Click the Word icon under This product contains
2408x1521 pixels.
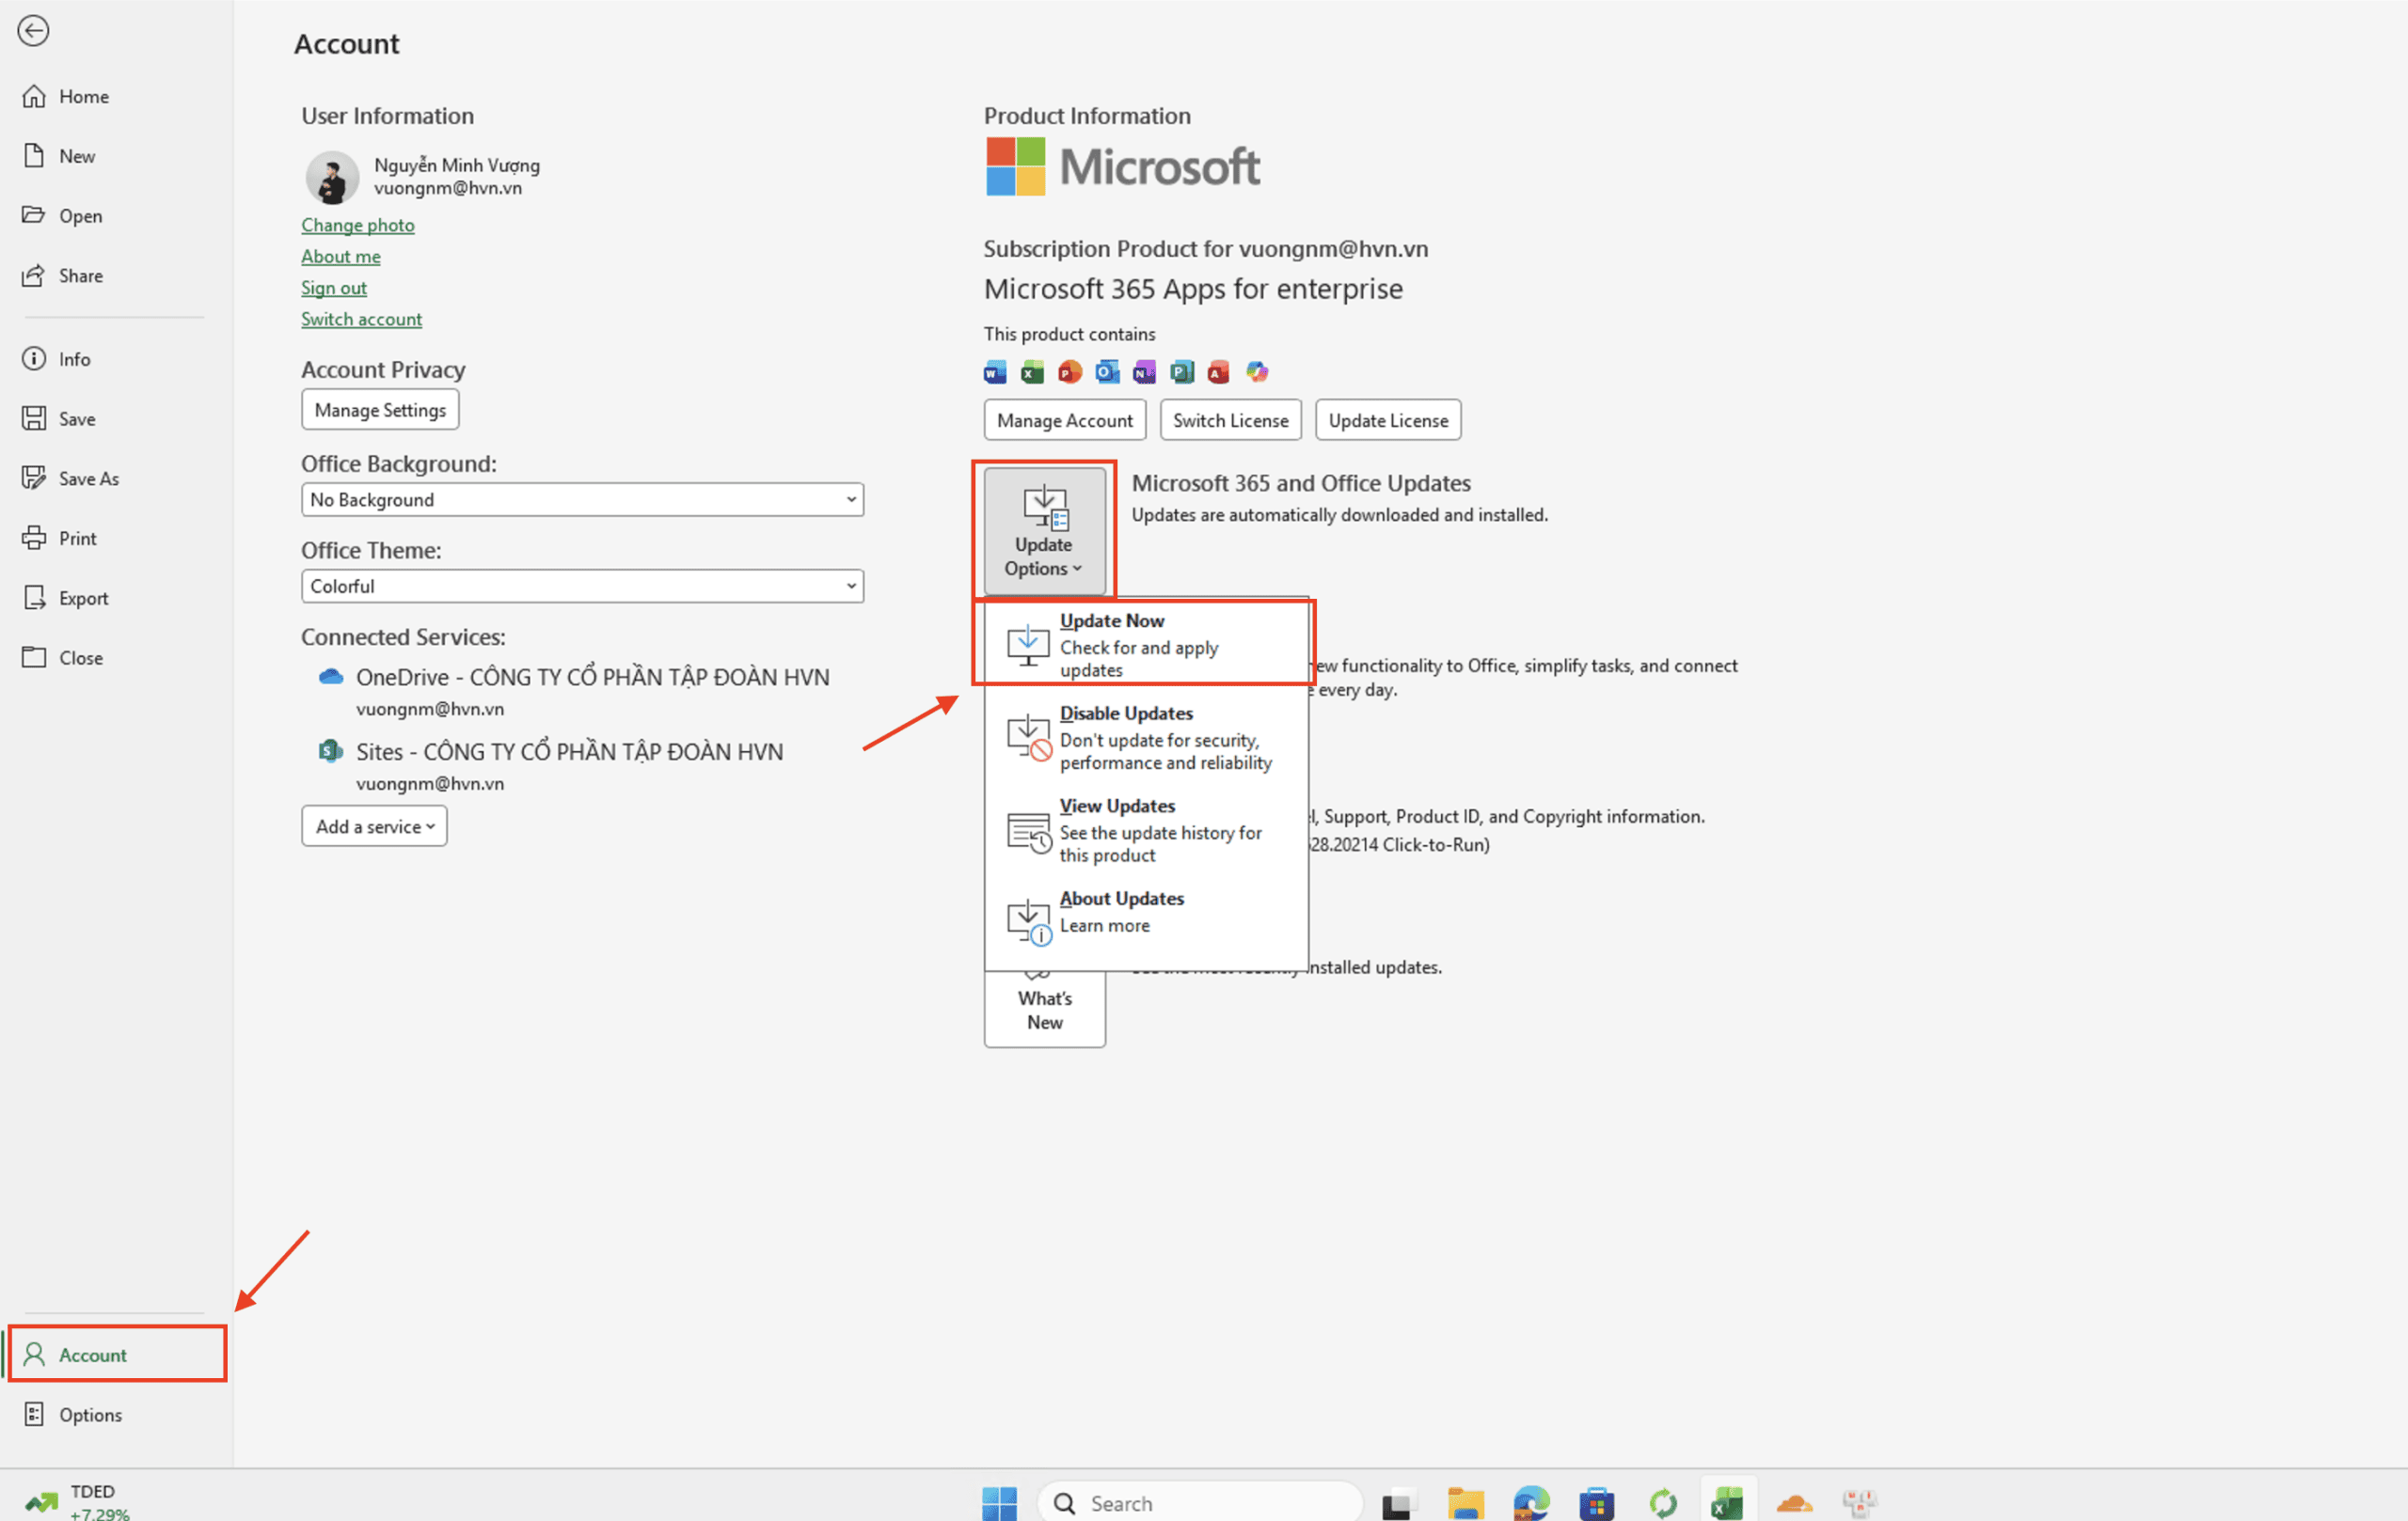[x=995, y=373]
